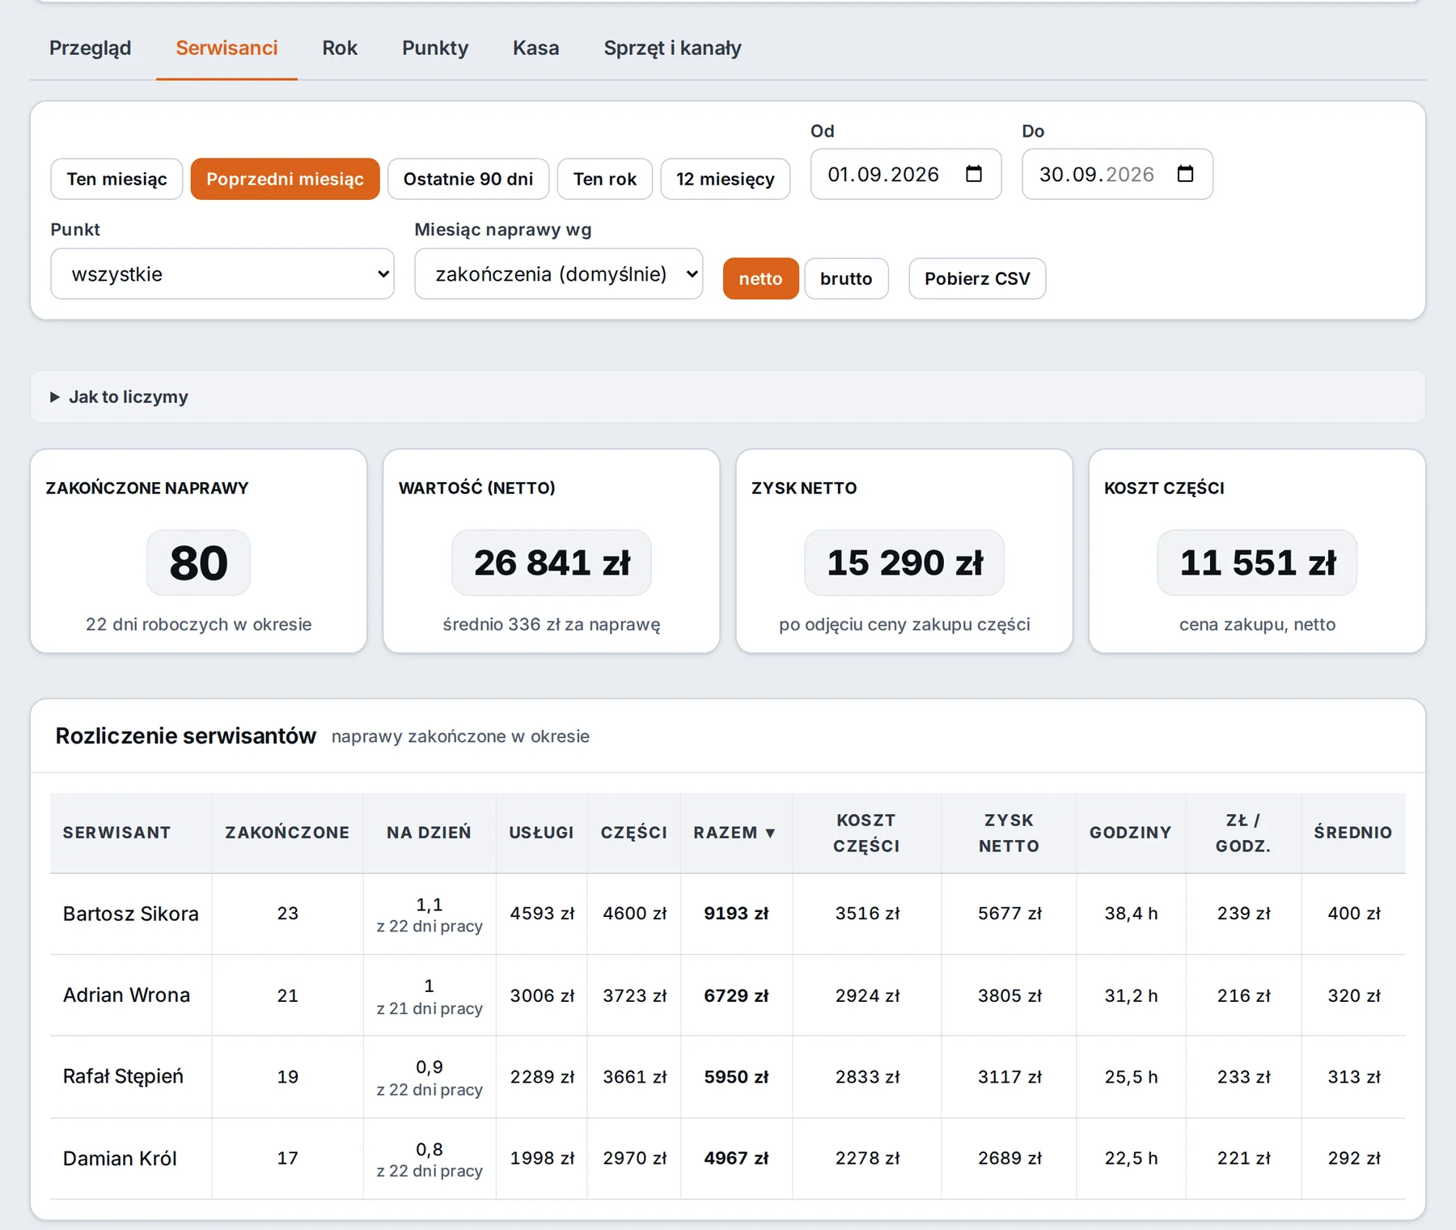Click Damian Król's 22,5 h hours
Screen dimensions: 1456x1230
1131,1158
